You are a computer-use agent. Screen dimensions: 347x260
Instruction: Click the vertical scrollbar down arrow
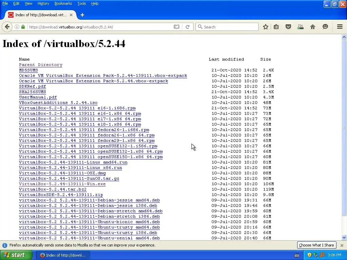tap(344, 238)
